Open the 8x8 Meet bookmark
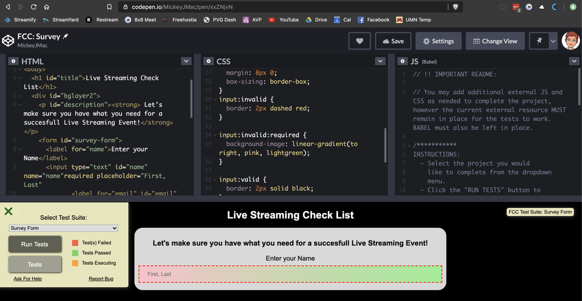Viewport: 582px width, 301px height. point(141,20)
